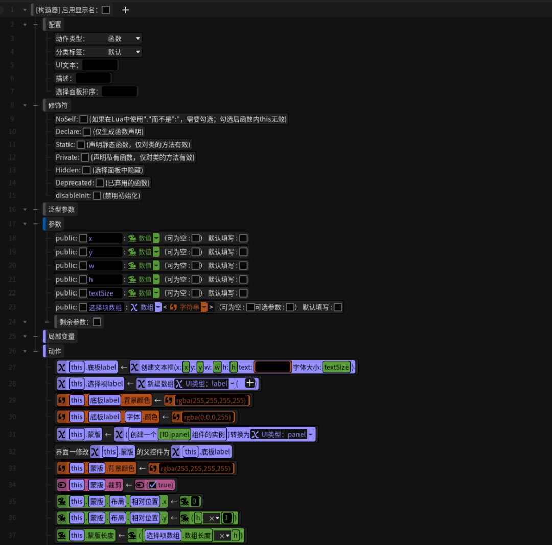
Task: Click the number icon before this.蒙版长度
Action: click(62, 535)
